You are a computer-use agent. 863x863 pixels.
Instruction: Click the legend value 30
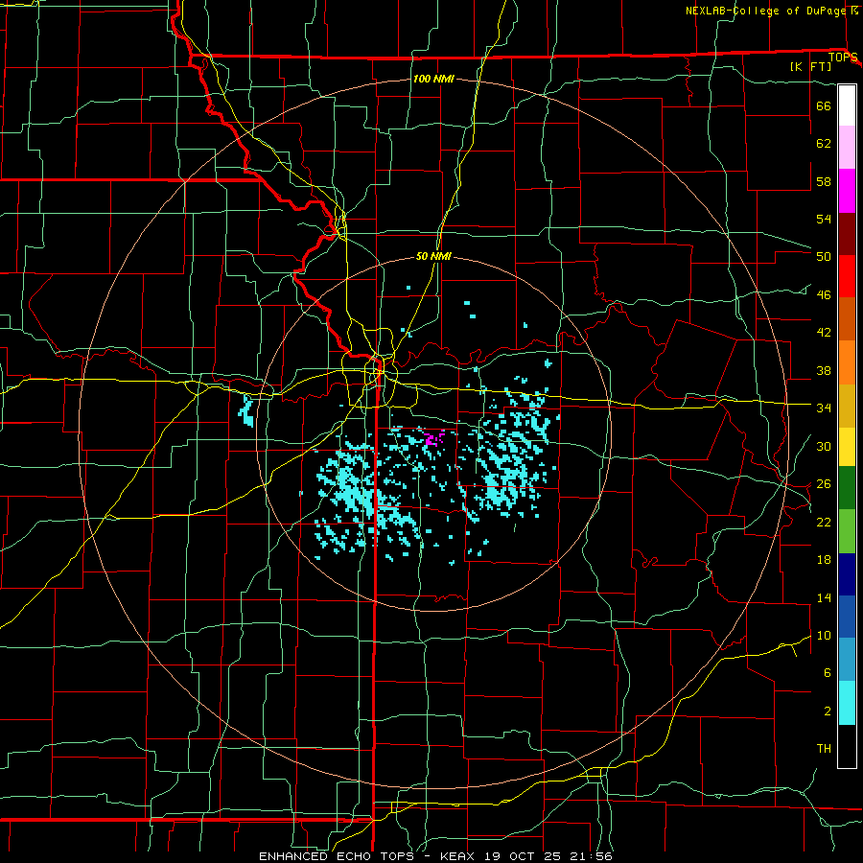(824, 446)
